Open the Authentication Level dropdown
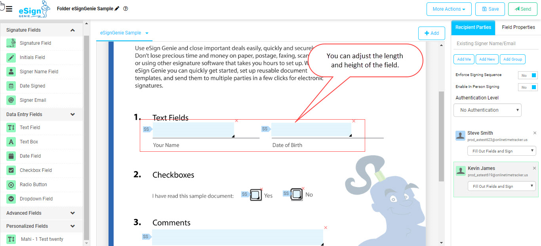 point(488,110)
